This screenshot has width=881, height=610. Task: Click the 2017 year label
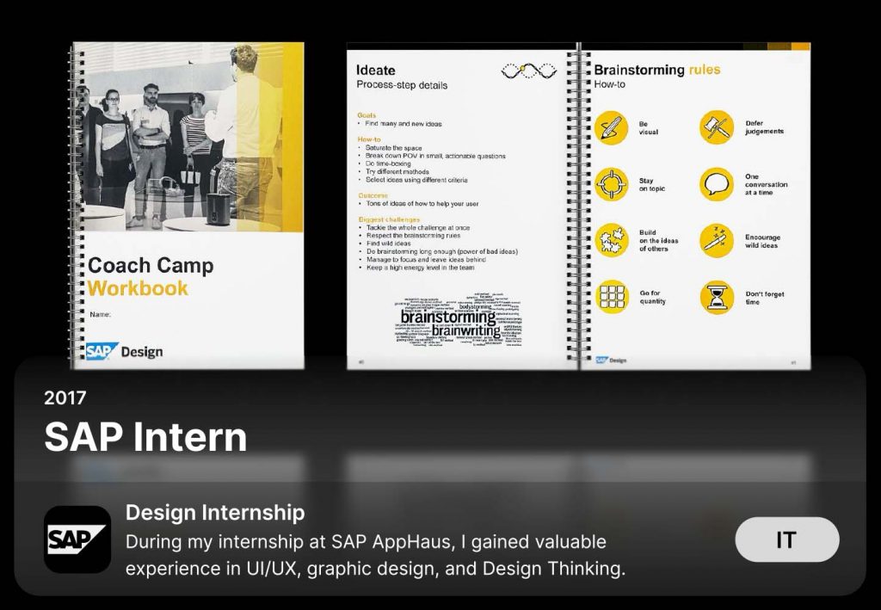pos(65,397)
